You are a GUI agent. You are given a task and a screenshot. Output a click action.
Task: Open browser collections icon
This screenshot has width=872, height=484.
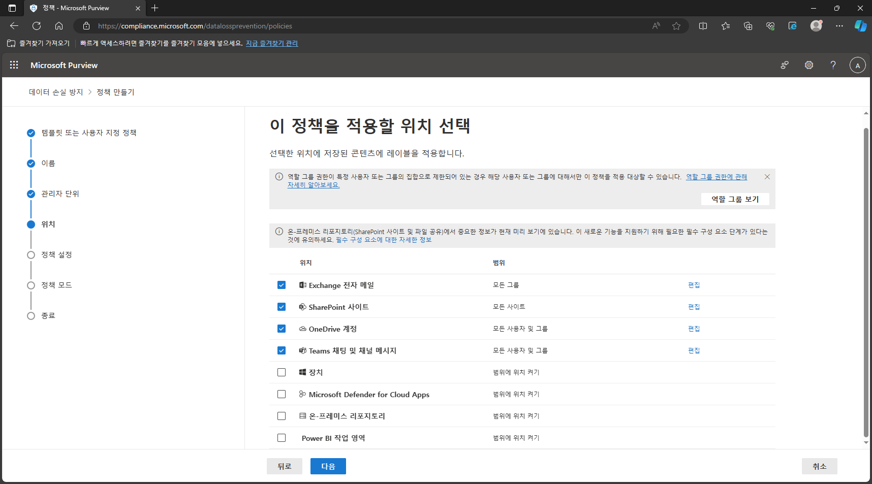coord(748,26)
